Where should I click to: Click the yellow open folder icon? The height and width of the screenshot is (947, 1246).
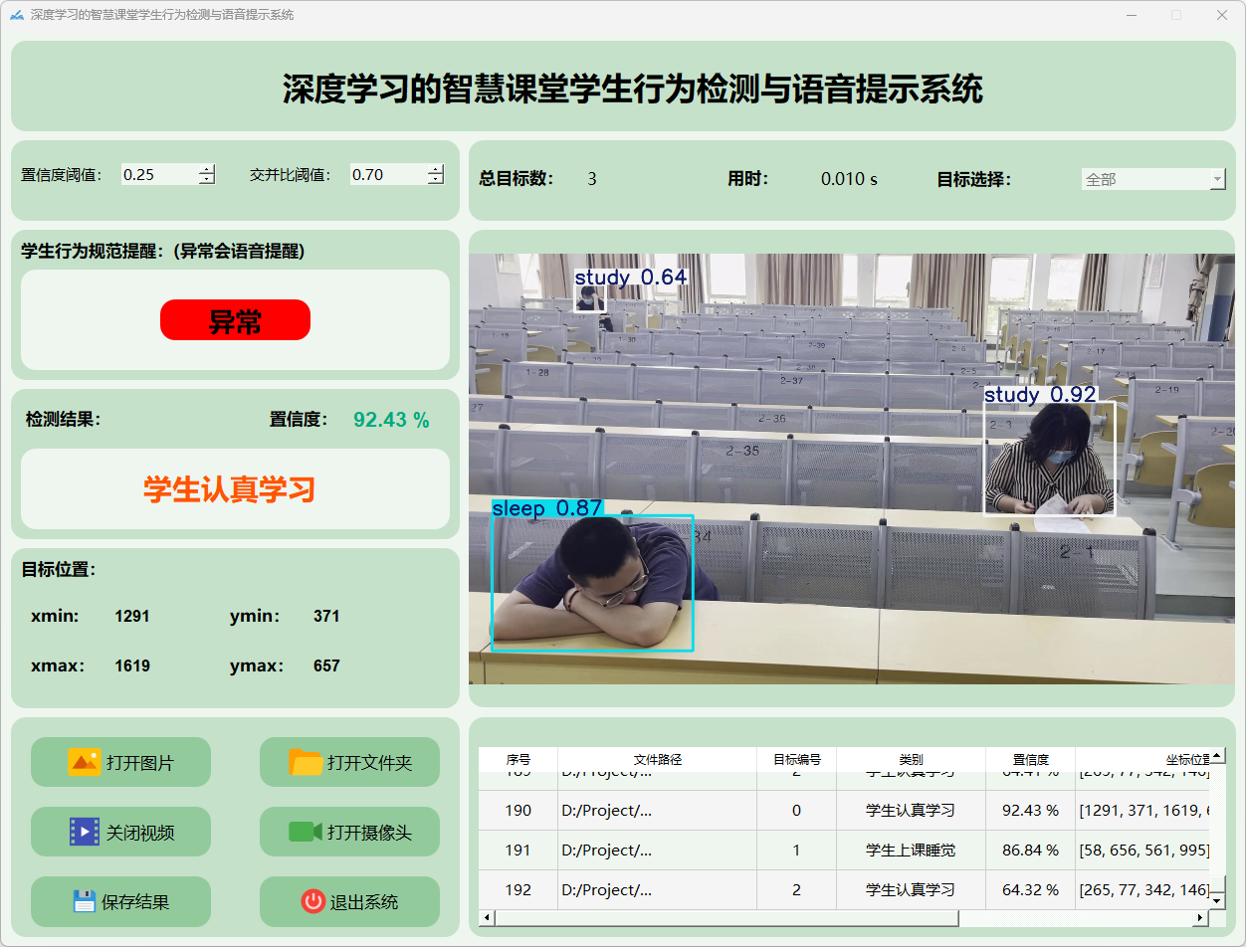point(306,762)
